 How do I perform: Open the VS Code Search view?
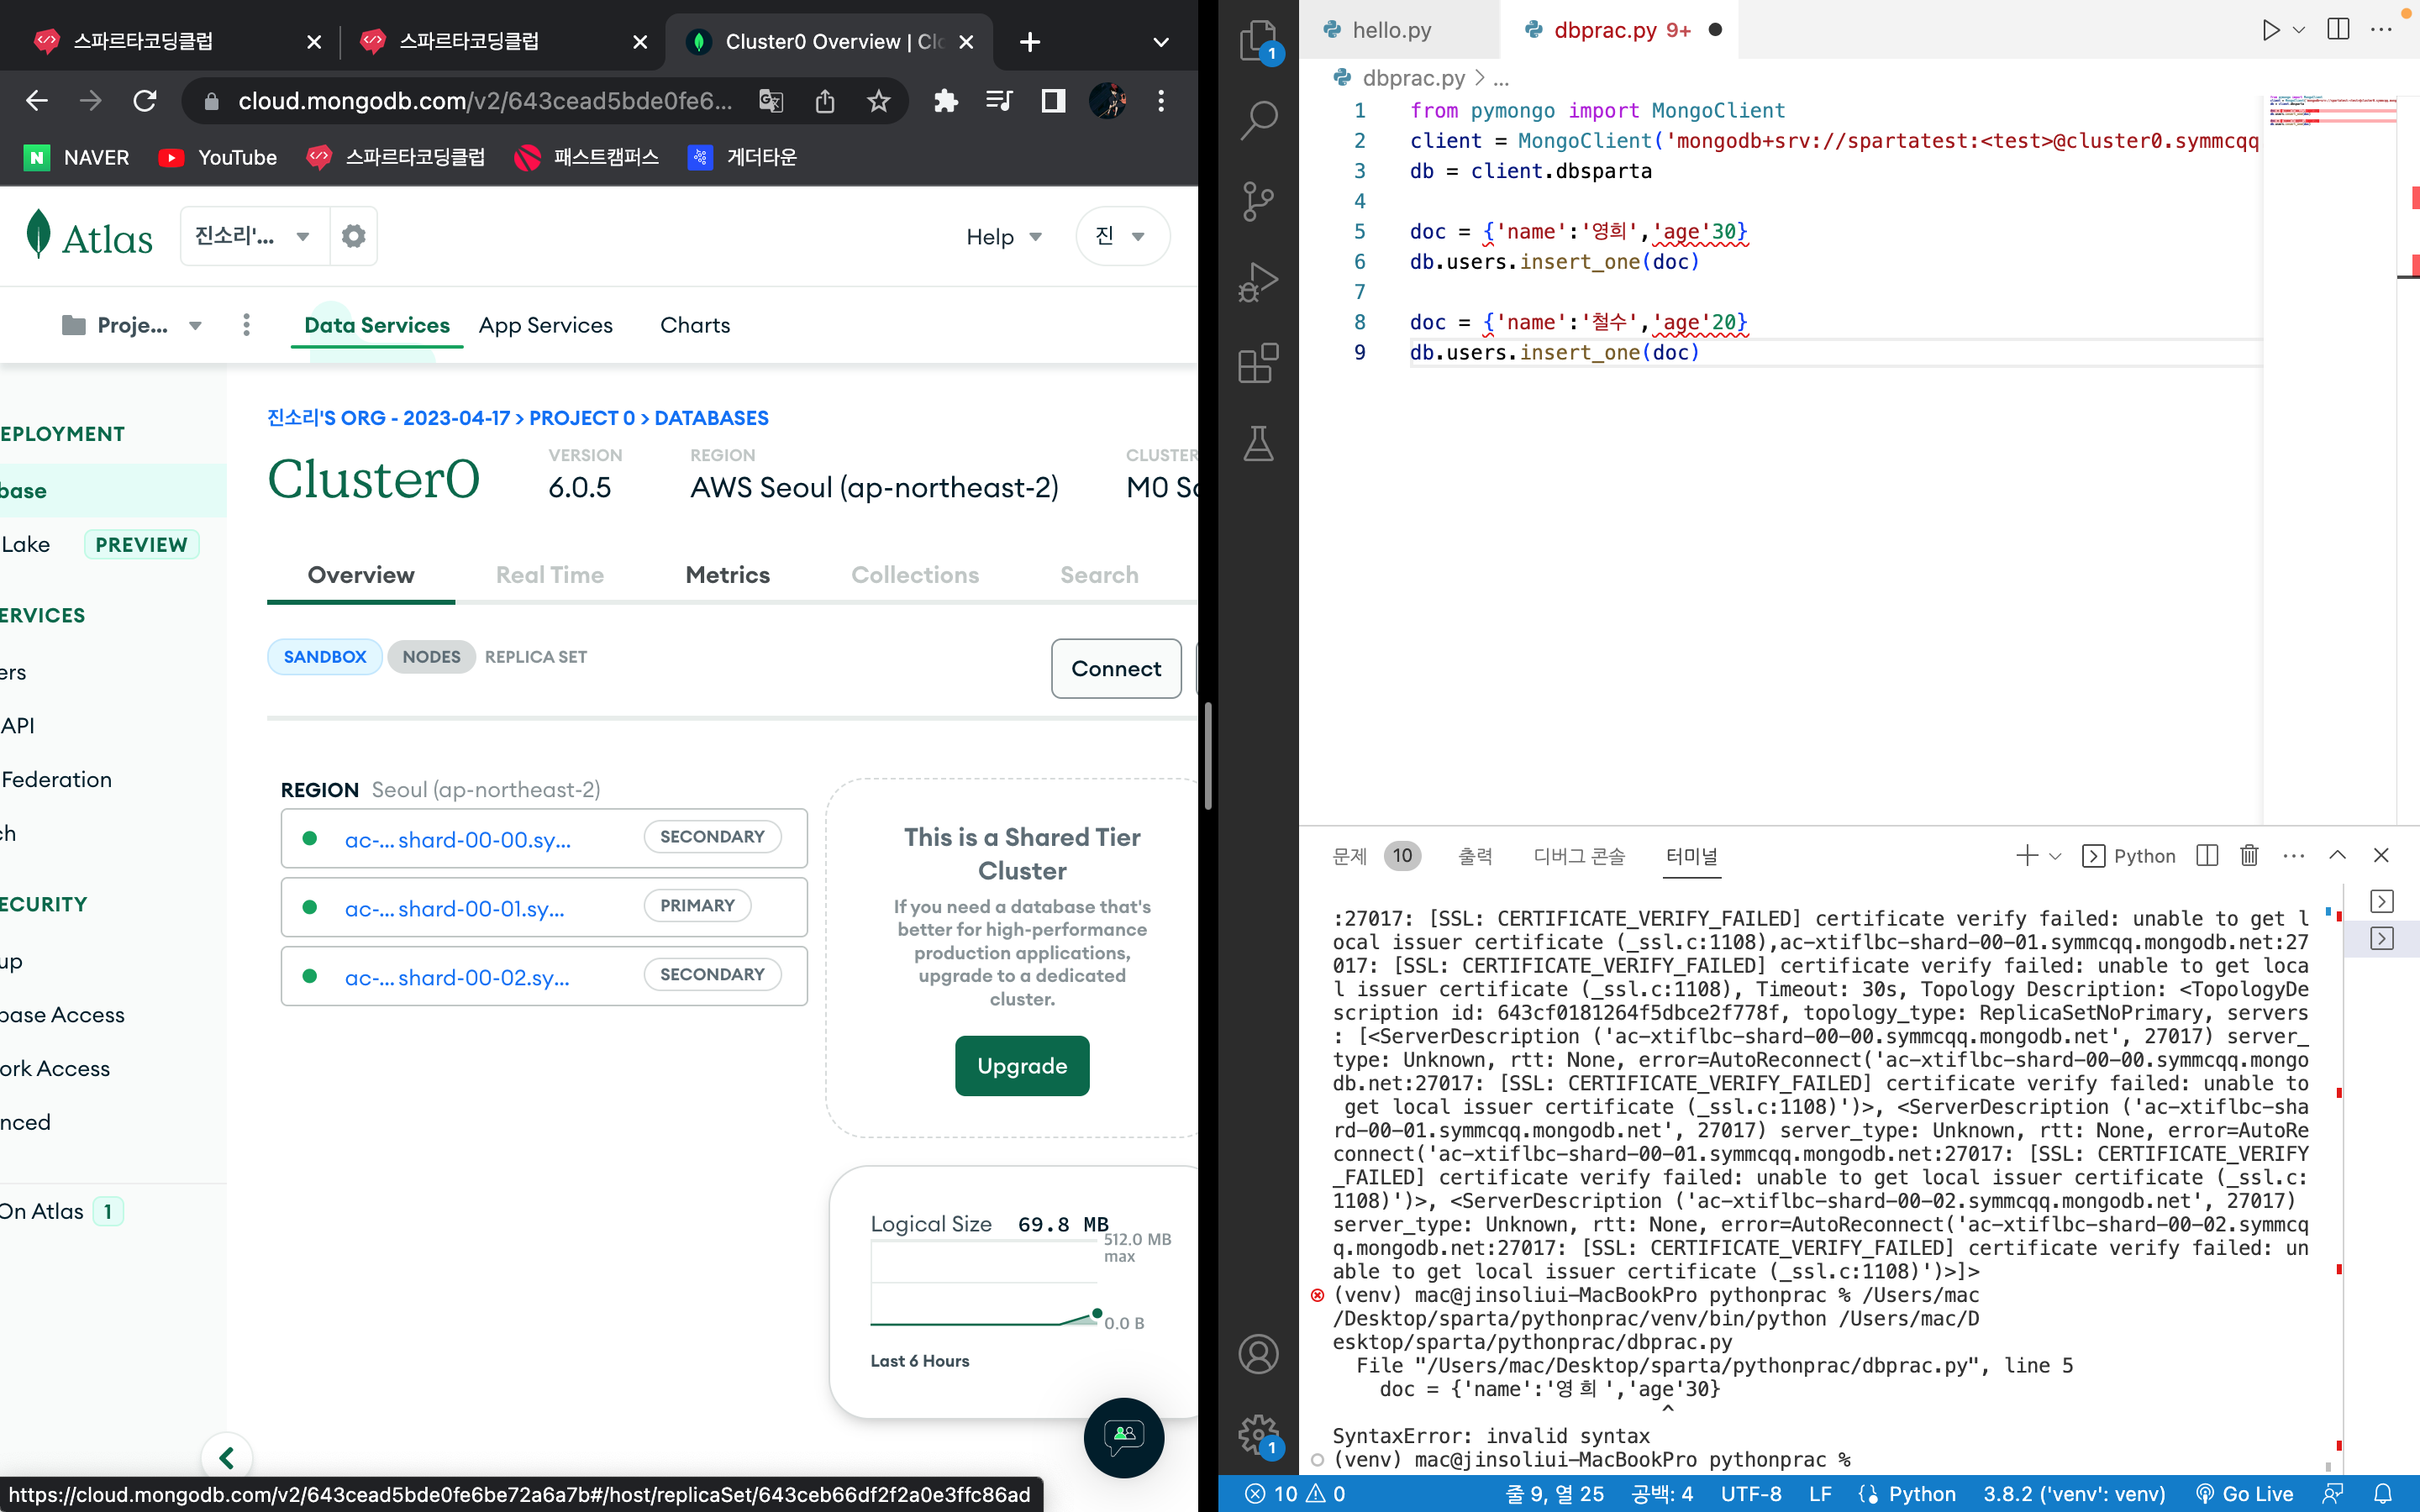(x=1258, y=121)
